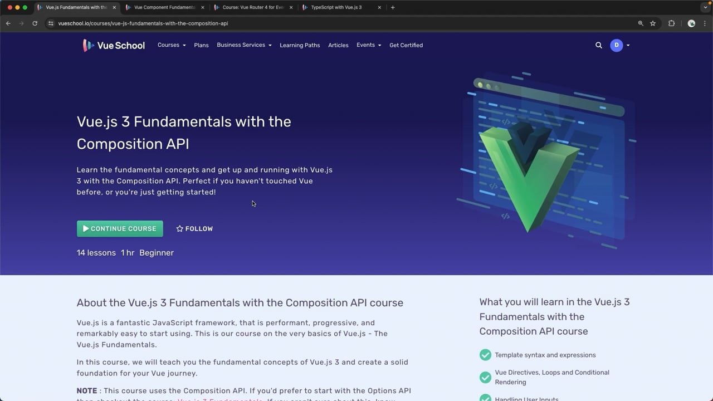
Task: Bookmark page with star icon in address bar
Action: pyautogui.click(x=653, y=23)
